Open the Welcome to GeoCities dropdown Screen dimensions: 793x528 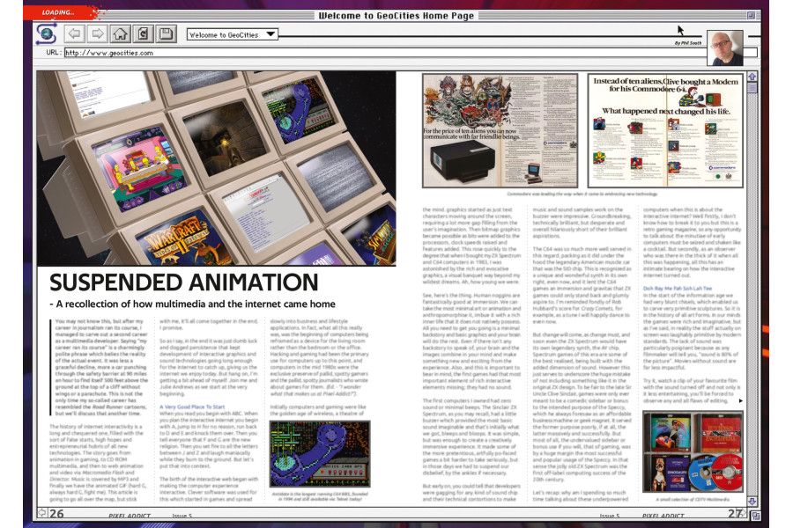232,34
